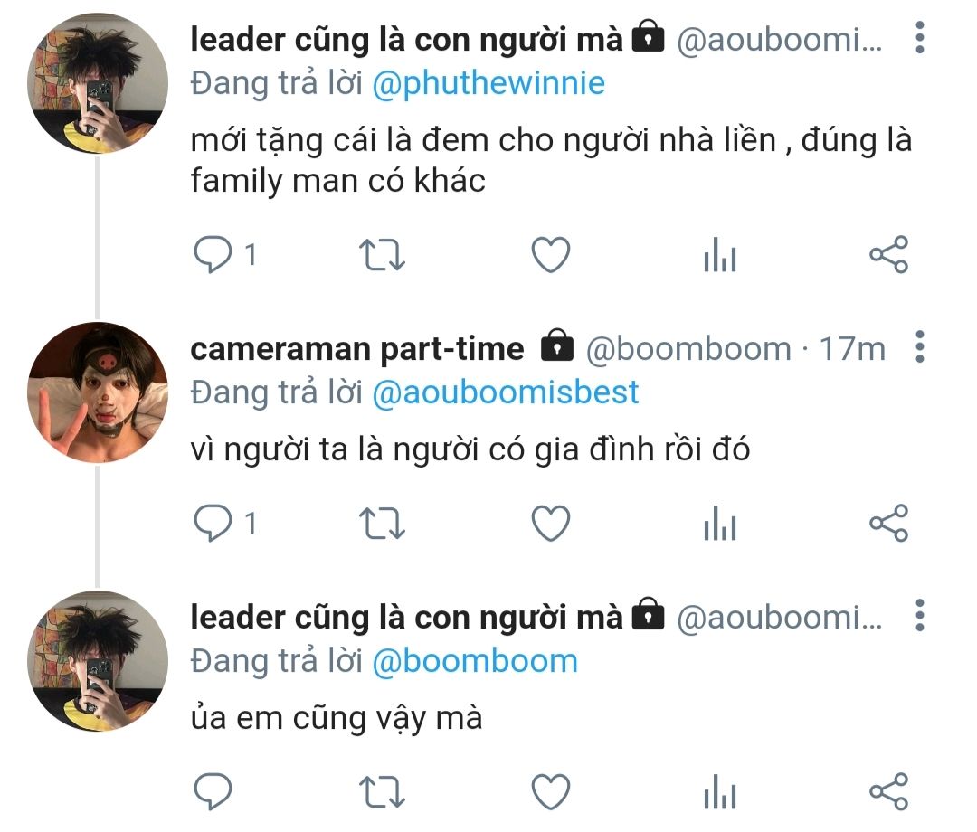Open more options on cameraman part-time's tweet
The width and height of the screenshot is (977, 832).
(x=920, y=347)
